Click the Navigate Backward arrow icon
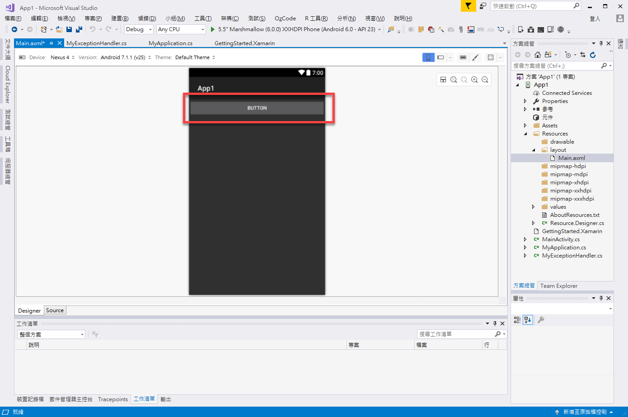The width and height of the screenshot is (628, 417). pyautogui.click(x=14, y=29)
